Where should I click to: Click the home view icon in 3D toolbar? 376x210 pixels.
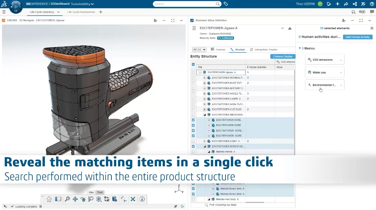pyautogui.click(x=49, y=199)
